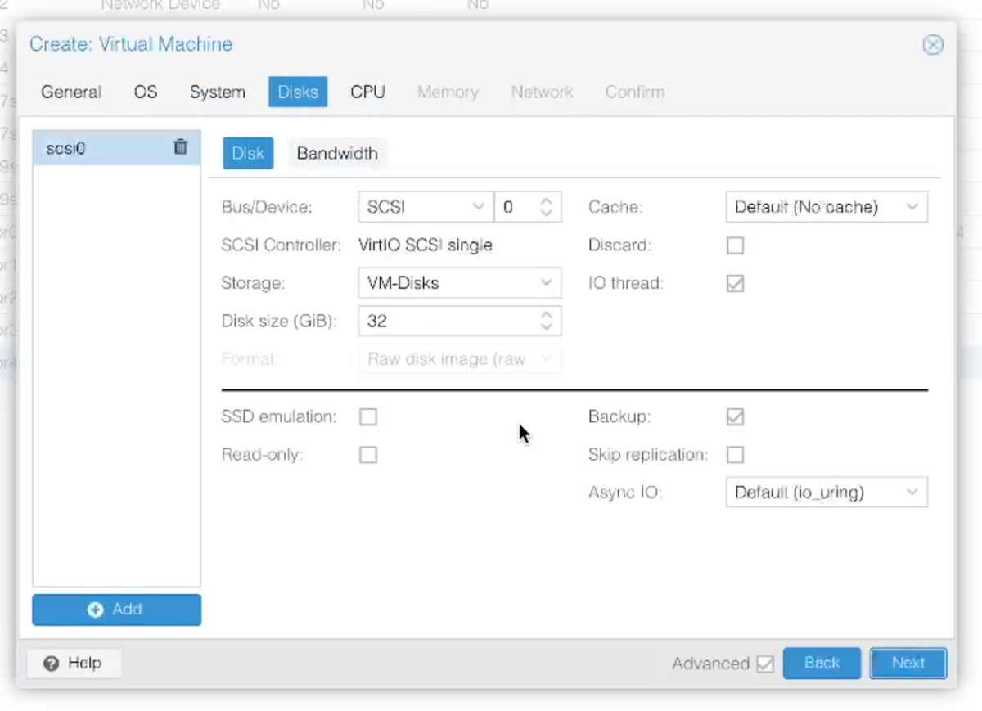Viewport: 982px width, 711px height.
Task: Toggle the Advanced options checkbox
Action: pyautogui.click(x=766, y=664)
